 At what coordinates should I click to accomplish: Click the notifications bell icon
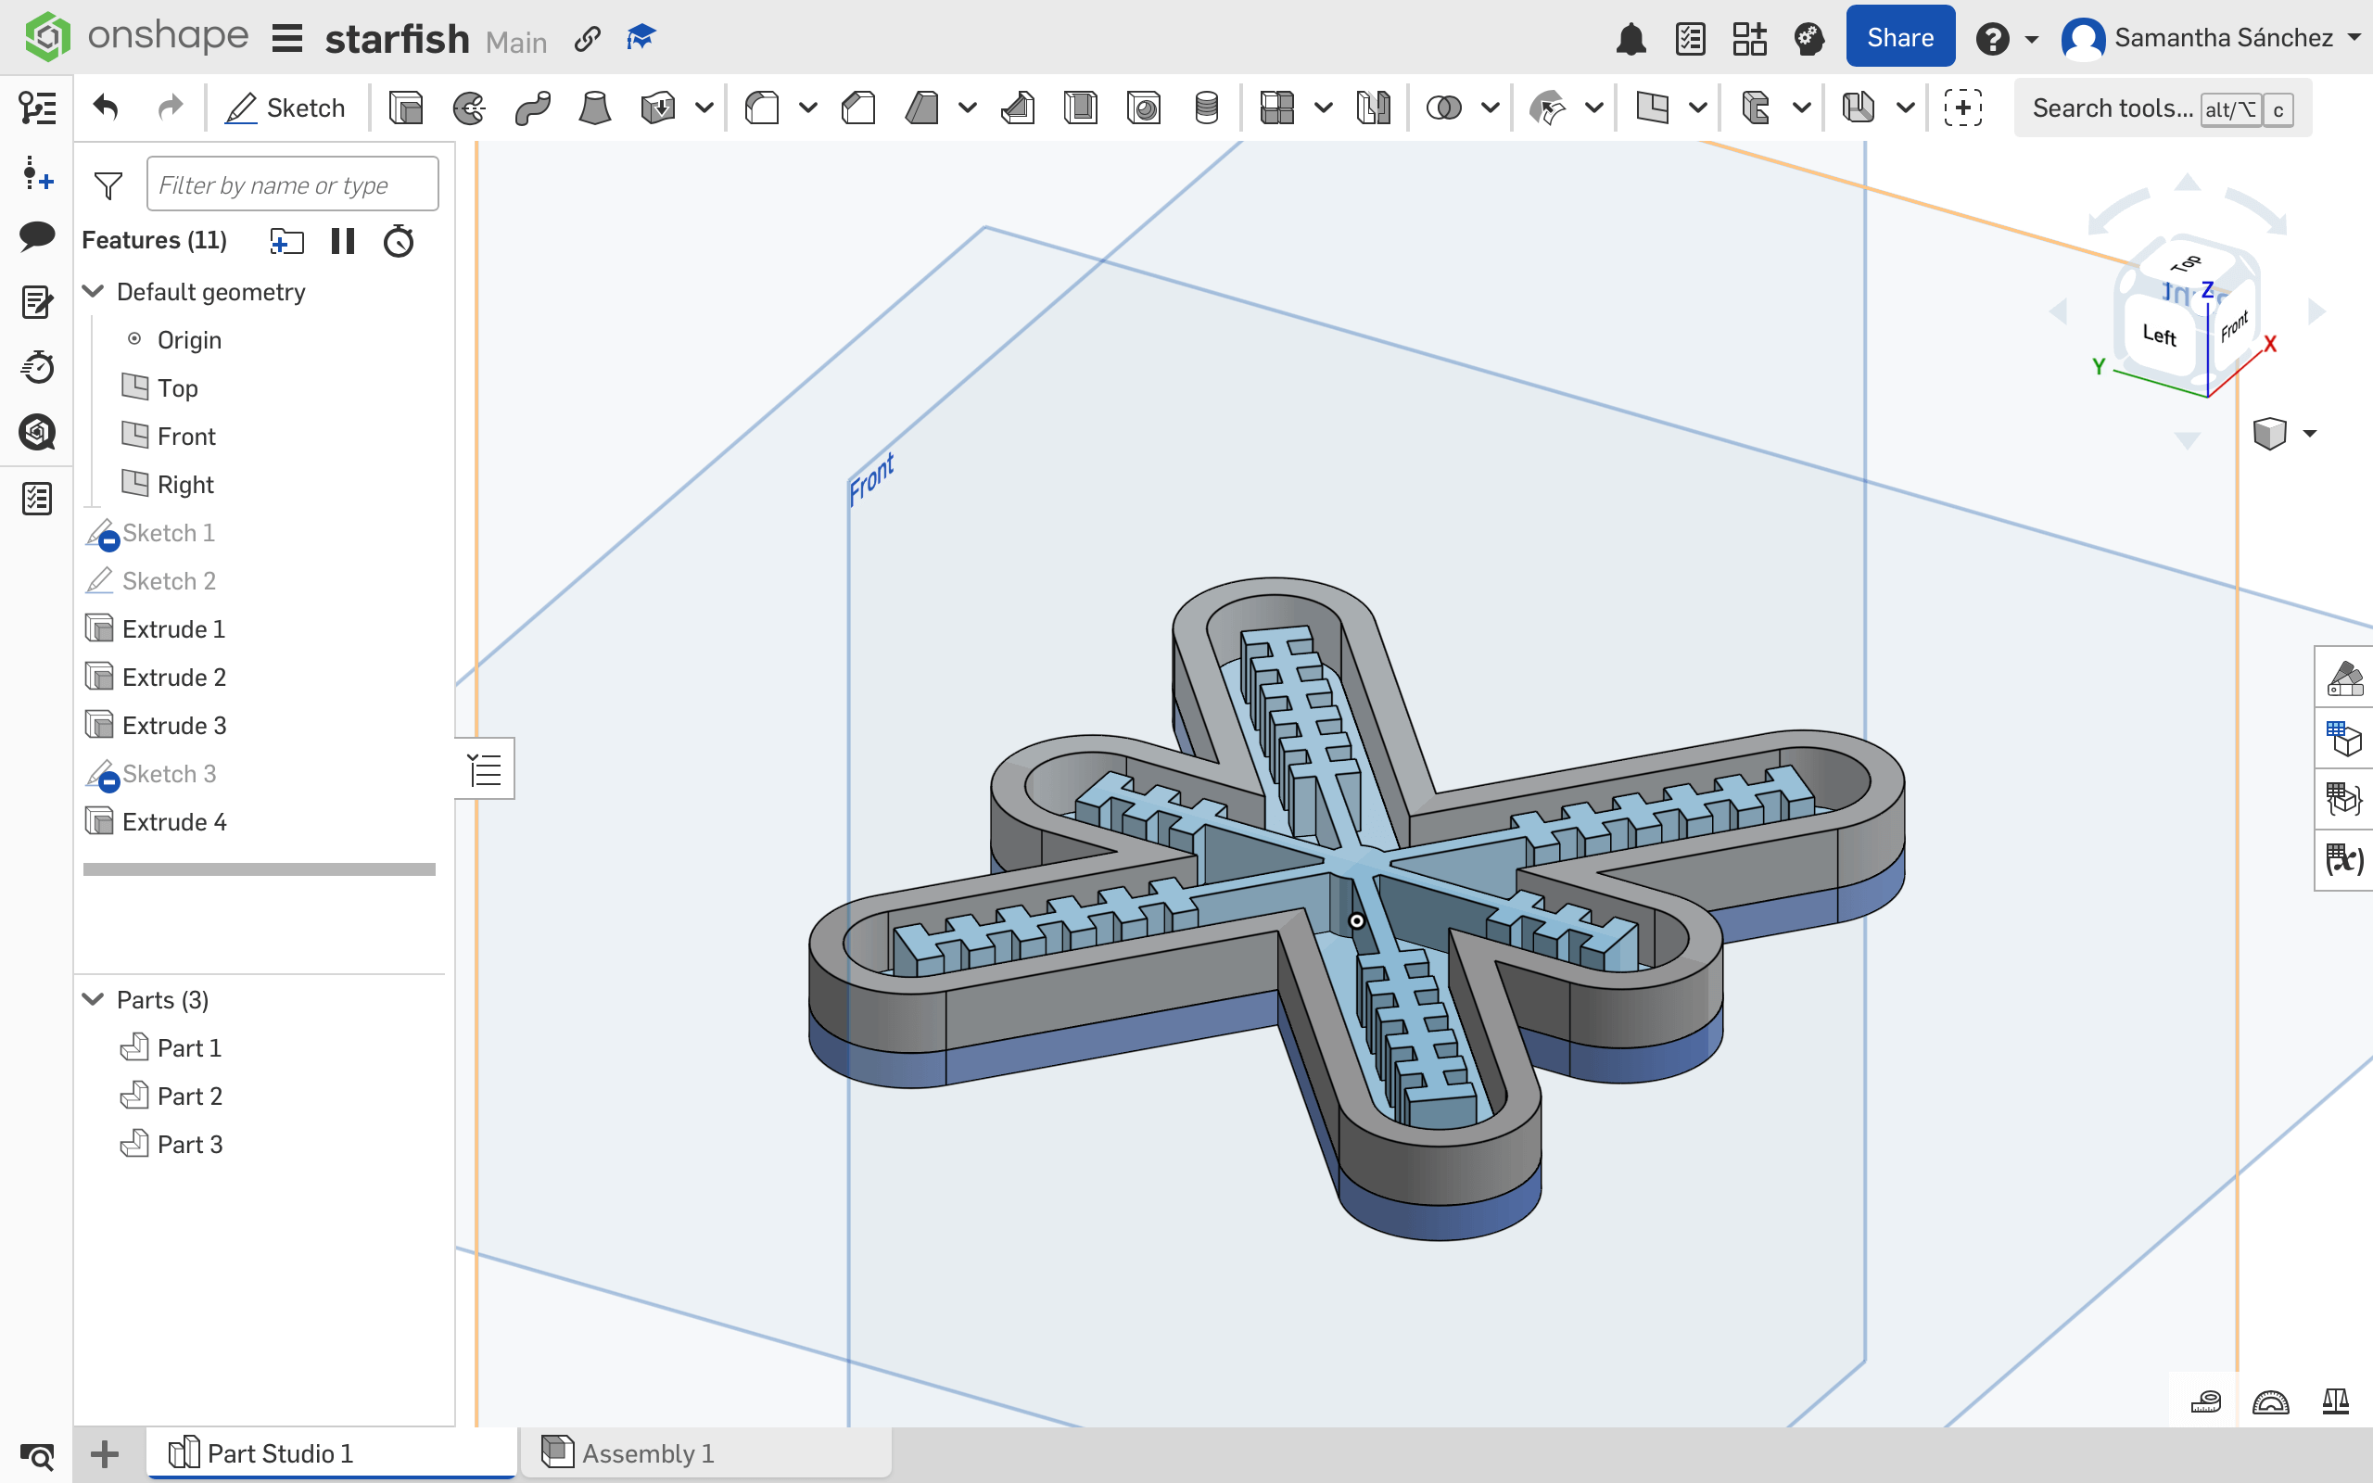click(1631, 39)
